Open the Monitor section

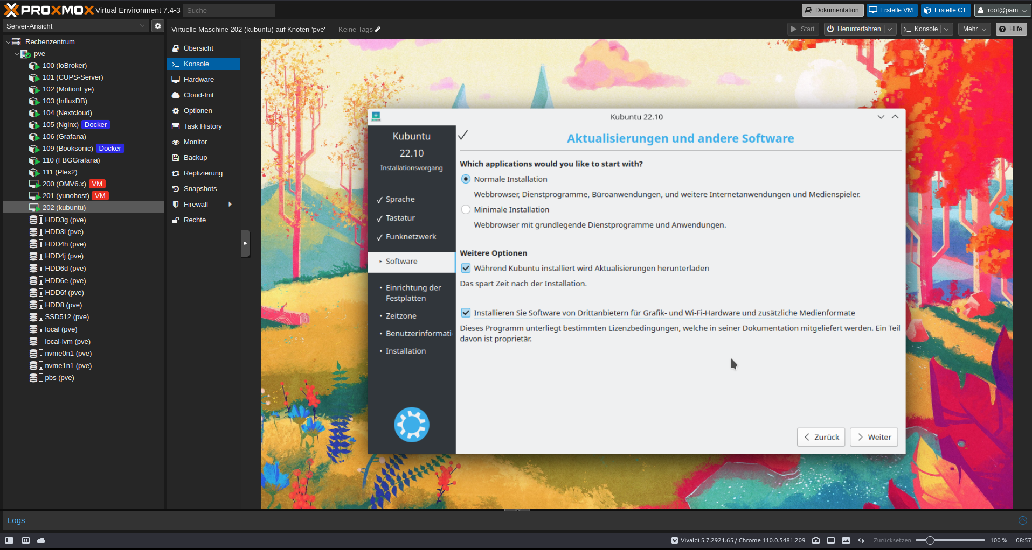point(204,142)
